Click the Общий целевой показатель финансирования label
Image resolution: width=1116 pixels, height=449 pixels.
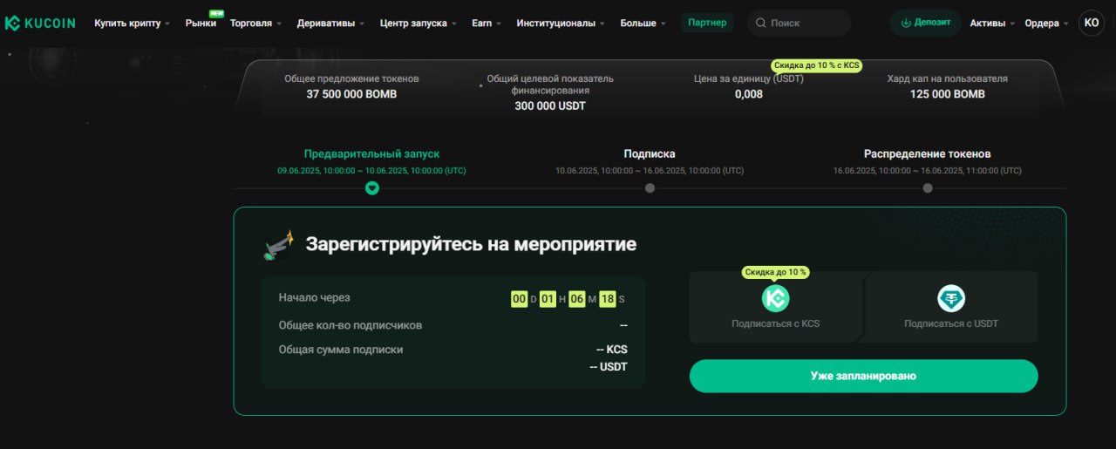[x=550, y=85]
